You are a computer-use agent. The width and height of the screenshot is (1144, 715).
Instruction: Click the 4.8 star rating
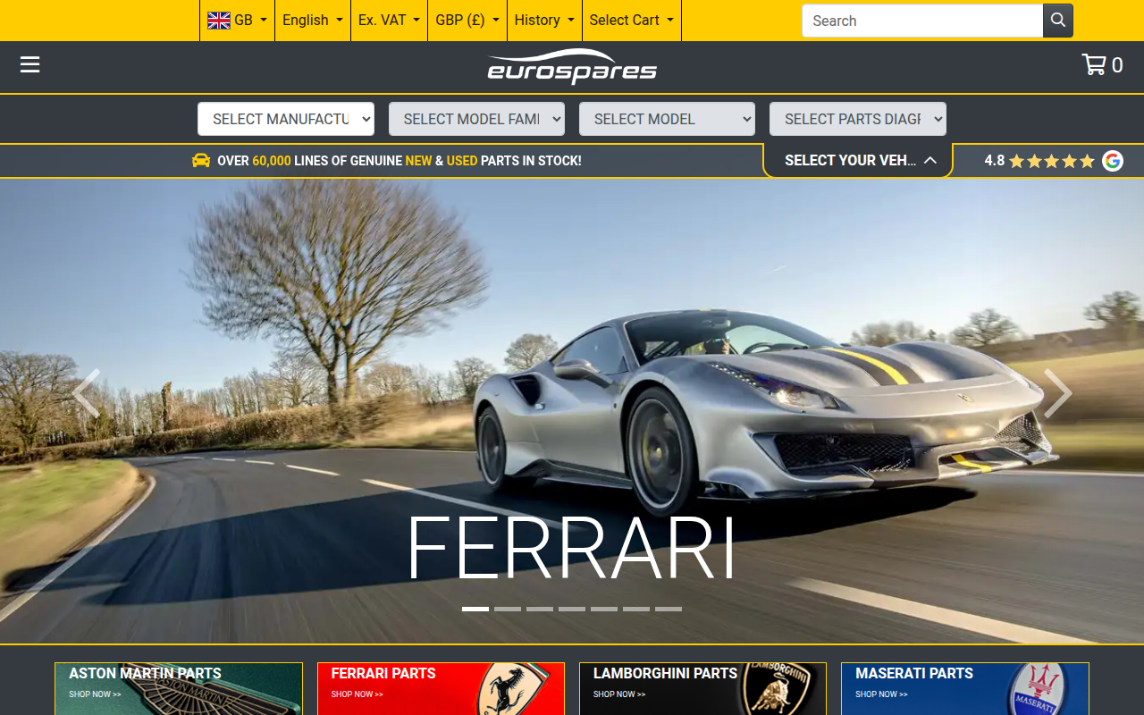pos(1039,161)
